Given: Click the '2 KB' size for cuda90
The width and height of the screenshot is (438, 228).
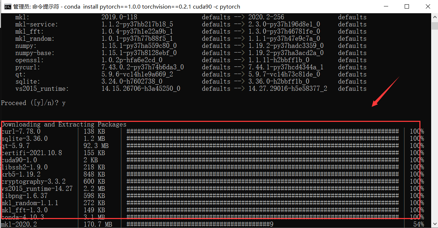Looking at the screenshot, I should point(91,160).
